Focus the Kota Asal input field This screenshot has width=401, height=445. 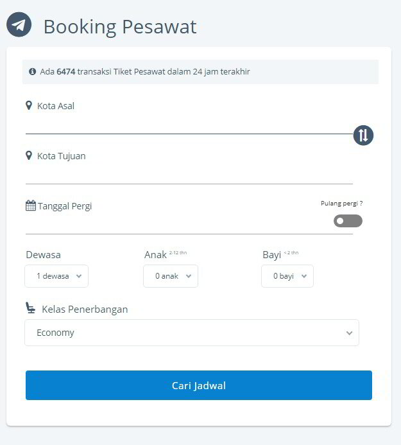189,124
